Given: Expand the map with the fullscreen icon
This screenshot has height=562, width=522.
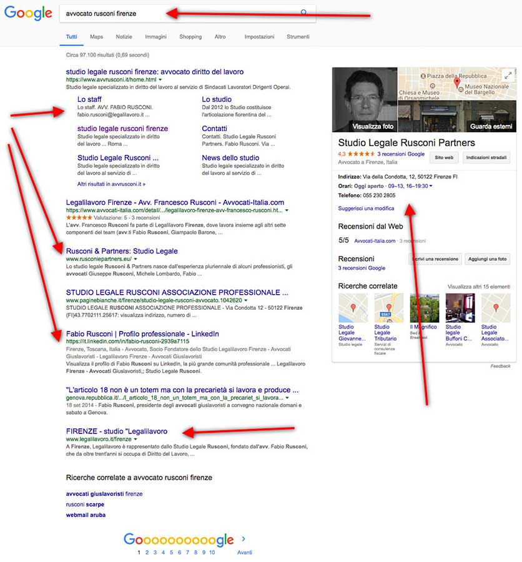Looking at the screenshot, I should (508, 76).
